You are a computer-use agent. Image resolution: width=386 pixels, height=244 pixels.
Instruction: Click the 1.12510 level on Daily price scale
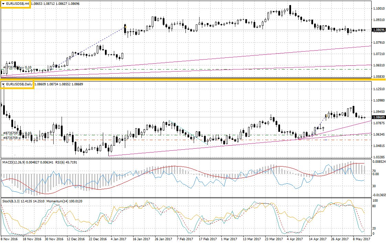[379, 89]
